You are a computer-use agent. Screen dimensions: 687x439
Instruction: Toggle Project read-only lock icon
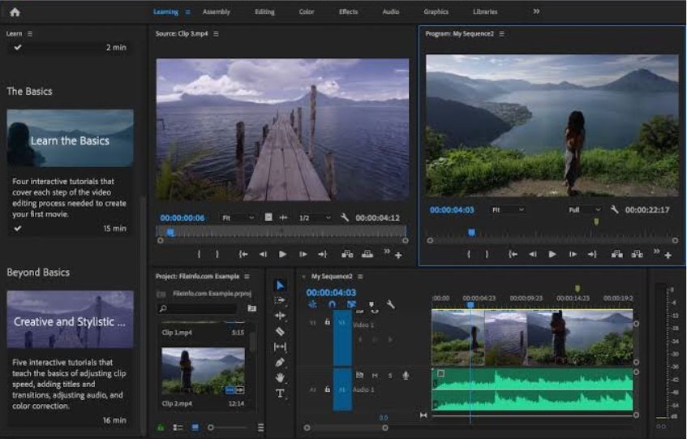coord(161,428)
